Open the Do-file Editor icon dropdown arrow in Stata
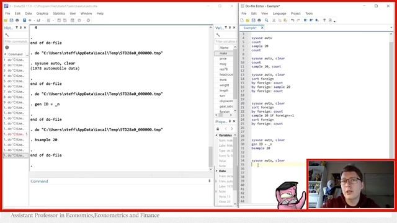This screenshot has height=223, width=397. (53, 20)
